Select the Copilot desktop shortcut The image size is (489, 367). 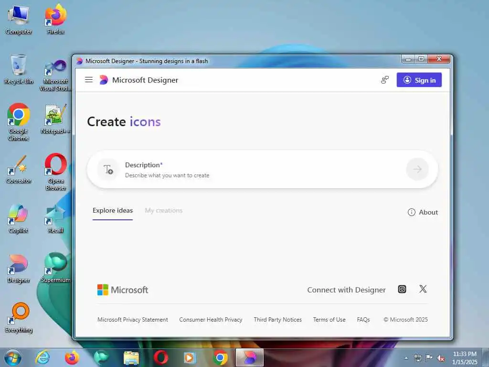coord(19,218)
